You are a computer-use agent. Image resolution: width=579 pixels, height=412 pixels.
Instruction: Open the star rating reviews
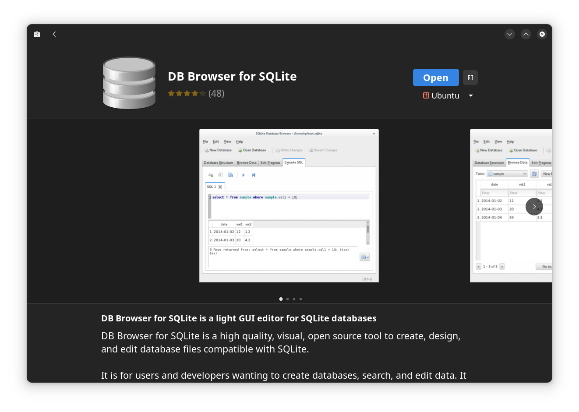187,93
